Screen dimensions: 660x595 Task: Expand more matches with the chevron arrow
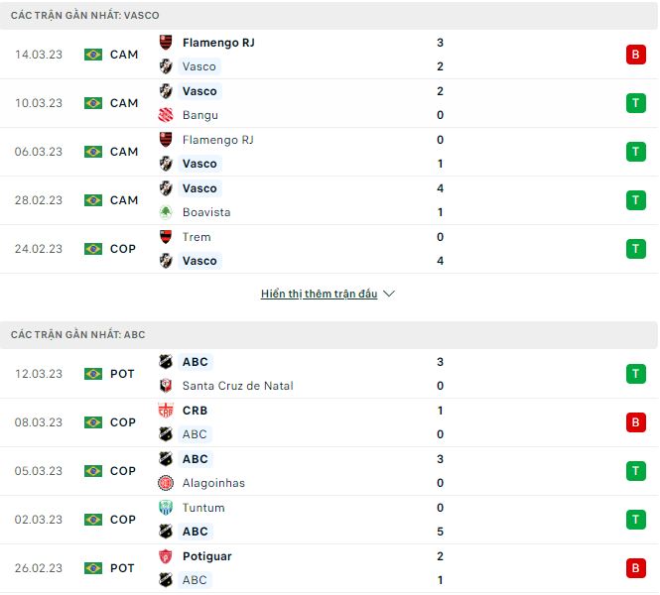coord(389,295)
